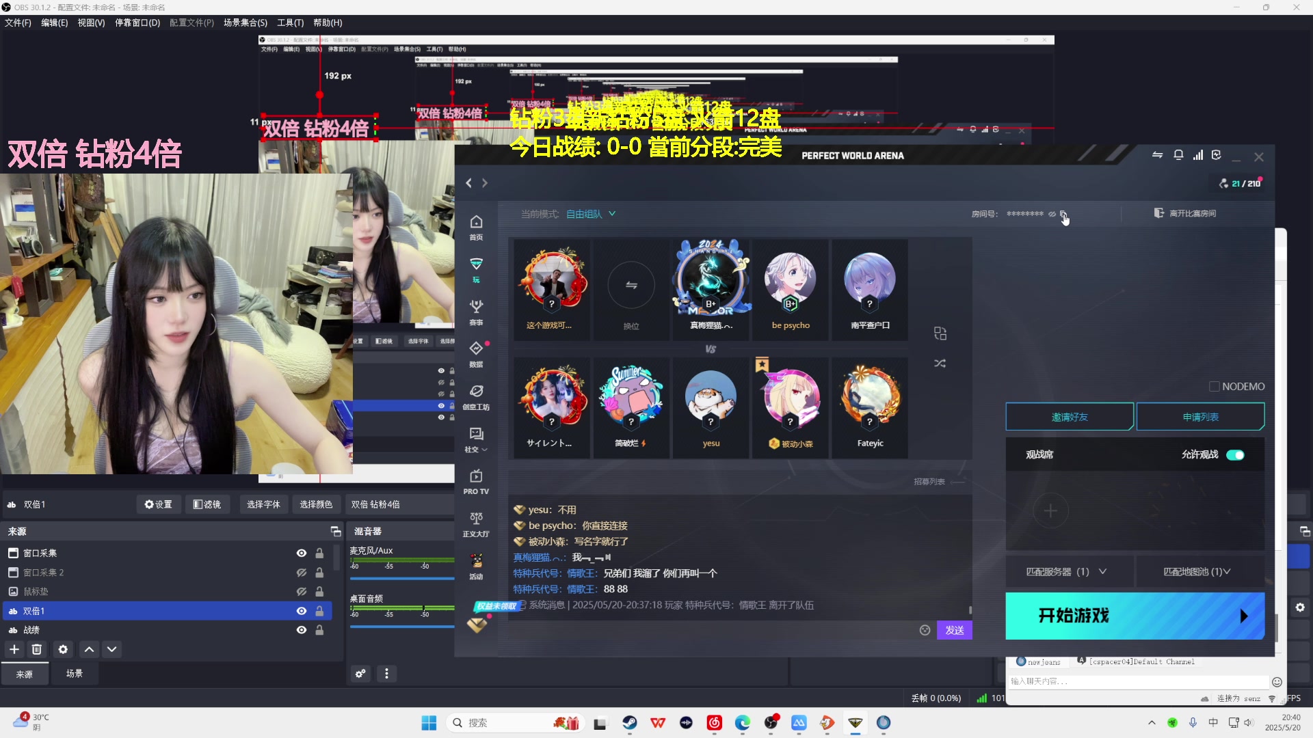Select yesu player card
Image resolution: width=1313 pixels, height=738 pixels.
(x=711, y=408)
